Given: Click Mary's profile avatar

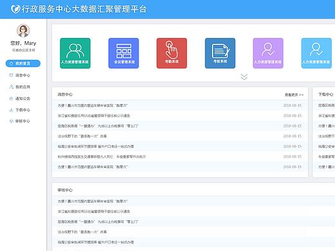Looking at the screenshot, I should (23, 30).
